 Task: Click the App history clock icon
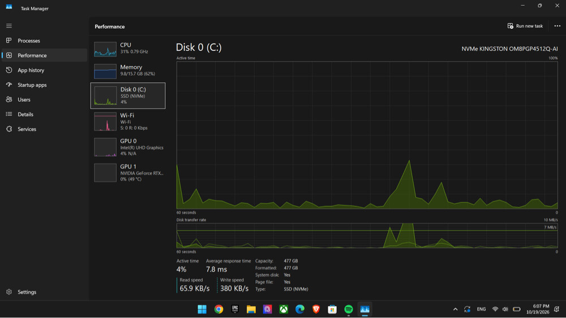9,70
